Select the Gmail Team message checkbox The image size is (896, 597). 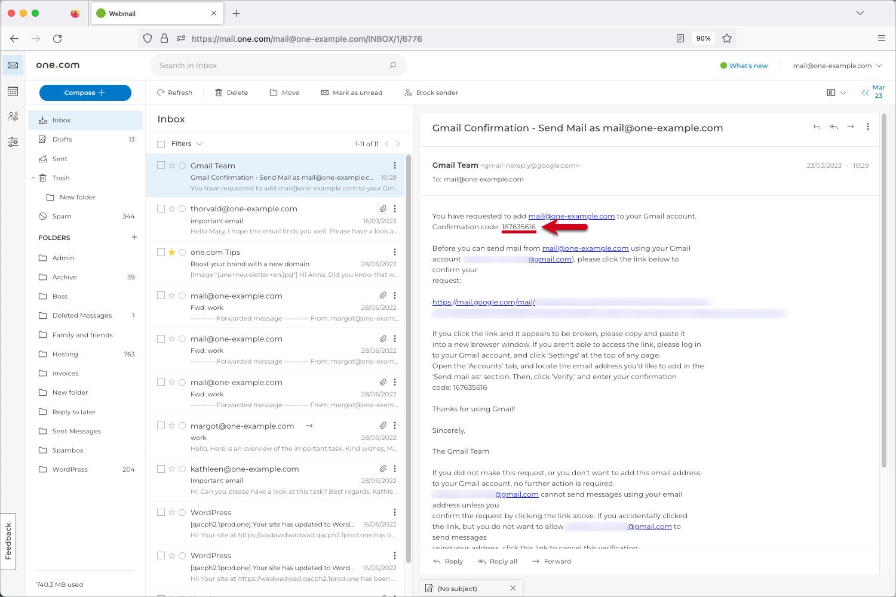[161, 165]
